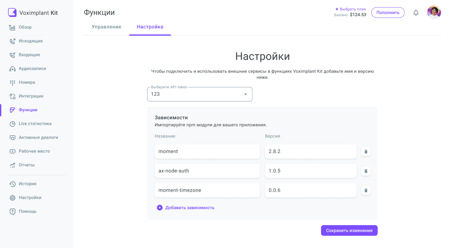Click the balance amount $124.53
451x248 pixels.
[358, 15]
